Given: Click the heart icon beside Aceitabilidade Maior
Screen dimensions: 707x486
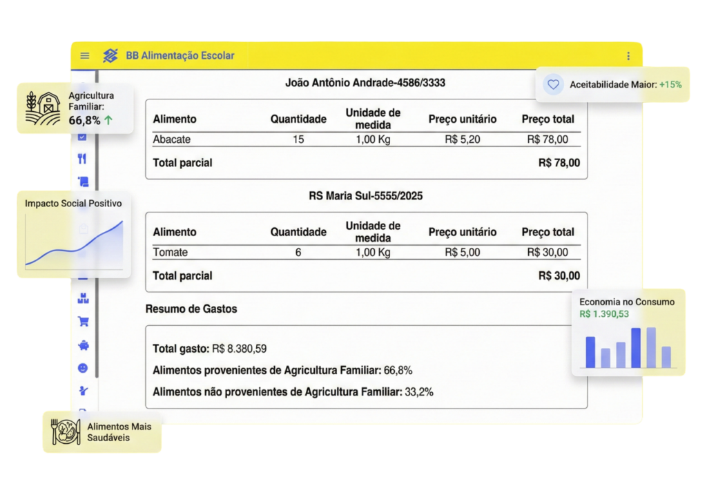Looking at the screenshot, I should coord(552,85).
